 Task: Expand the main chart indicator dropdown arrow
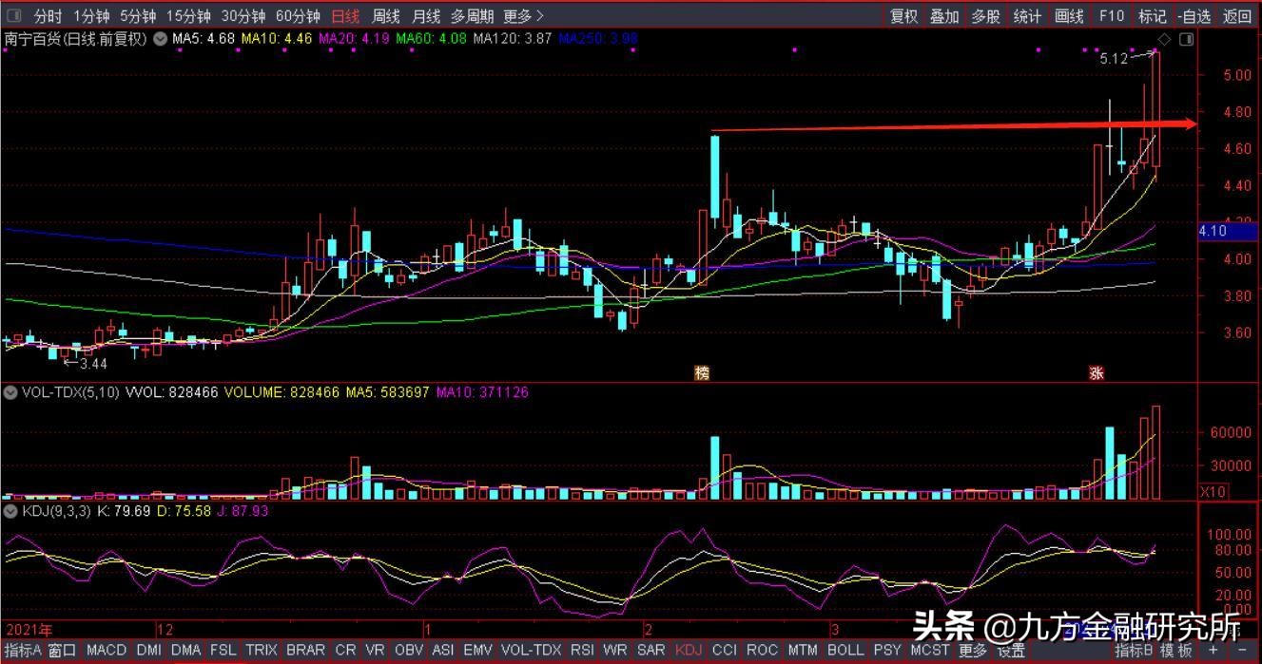click(x=160, y=39)
